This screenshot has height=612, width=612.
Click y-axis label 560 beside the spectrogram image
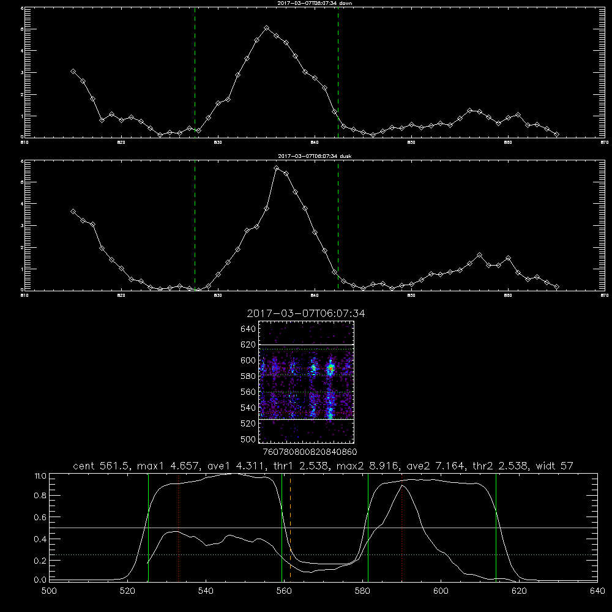248,392
